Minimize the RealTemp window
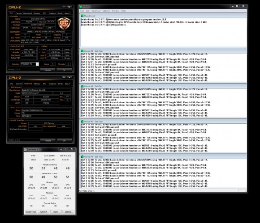260x223 pixels. pos(61,149)
